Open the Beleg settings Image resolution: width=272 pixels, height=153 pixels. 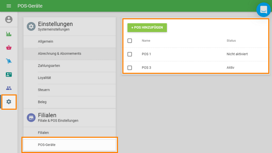(x=70, y=102)
